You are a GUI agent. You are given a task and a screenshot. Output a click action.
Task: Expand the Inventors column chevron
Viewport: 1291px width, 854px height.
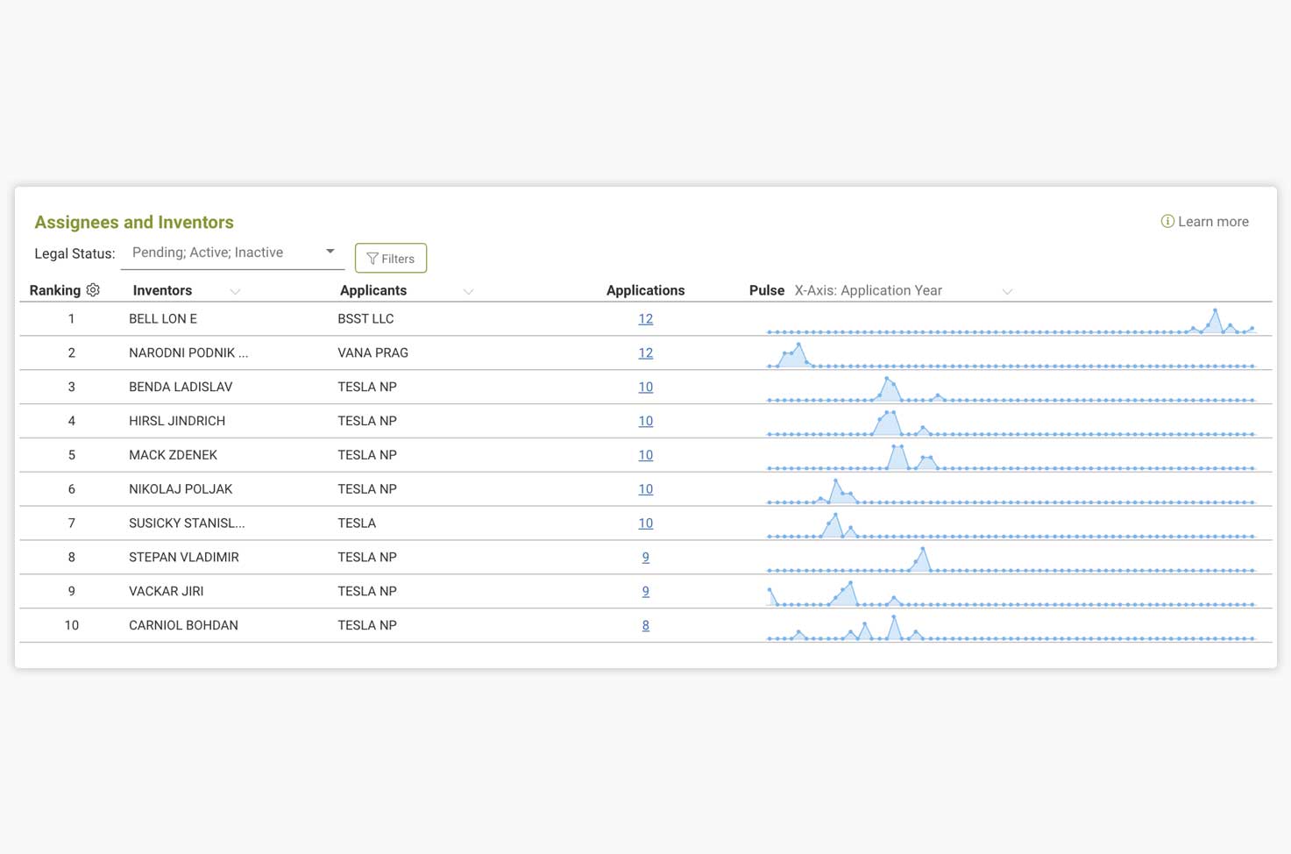point(235,291)
